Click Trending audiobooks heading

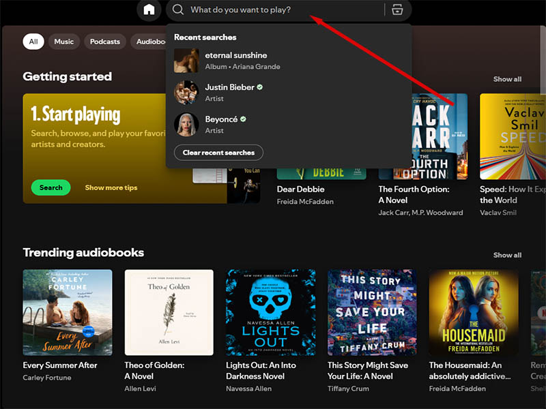[83, 252]
